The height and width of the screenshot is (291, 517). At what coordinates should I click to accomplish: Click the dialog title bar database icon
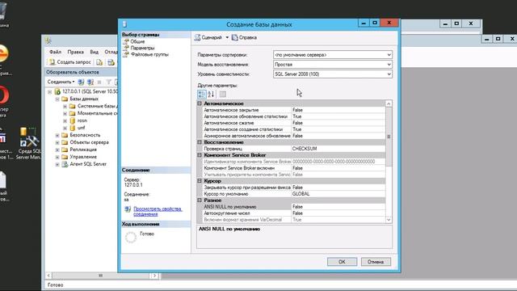[124, 24]
